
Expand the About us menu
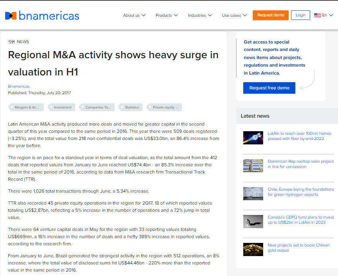pyautogui.click(x=134, y=15)
